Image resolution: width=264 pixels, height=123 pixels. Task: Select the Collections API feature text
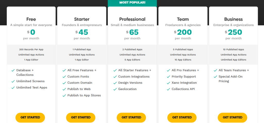tap(183, 89)
